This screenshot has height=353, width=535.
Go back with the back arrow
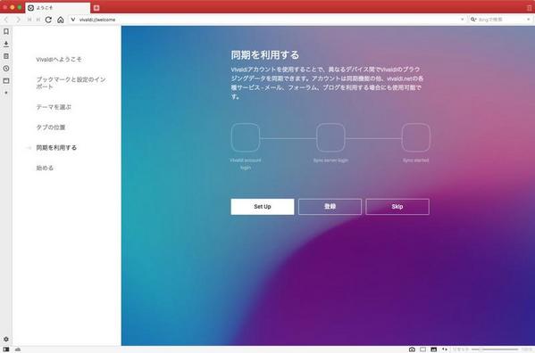point(6,20)
